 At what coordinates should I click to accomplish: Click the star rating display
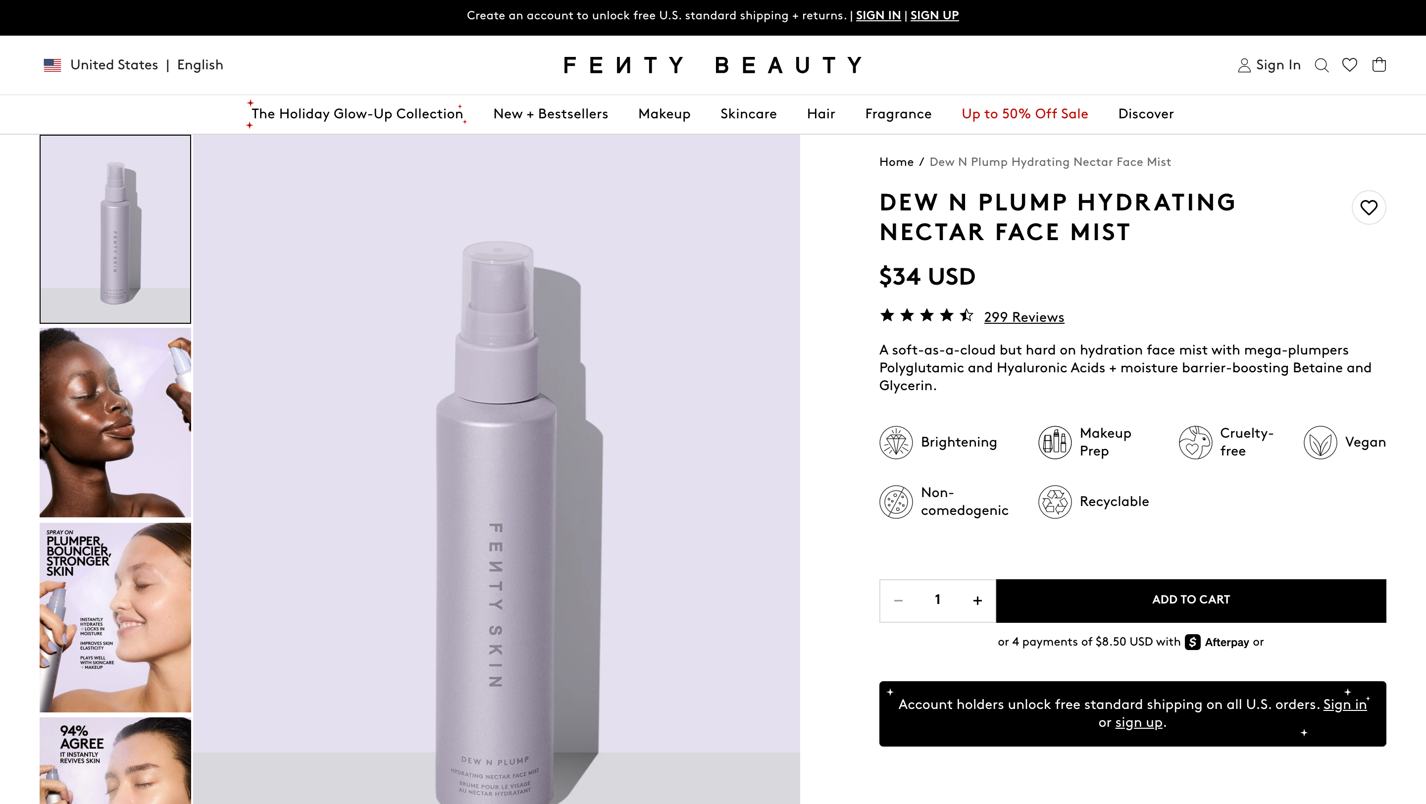click(x=925, y=315)
